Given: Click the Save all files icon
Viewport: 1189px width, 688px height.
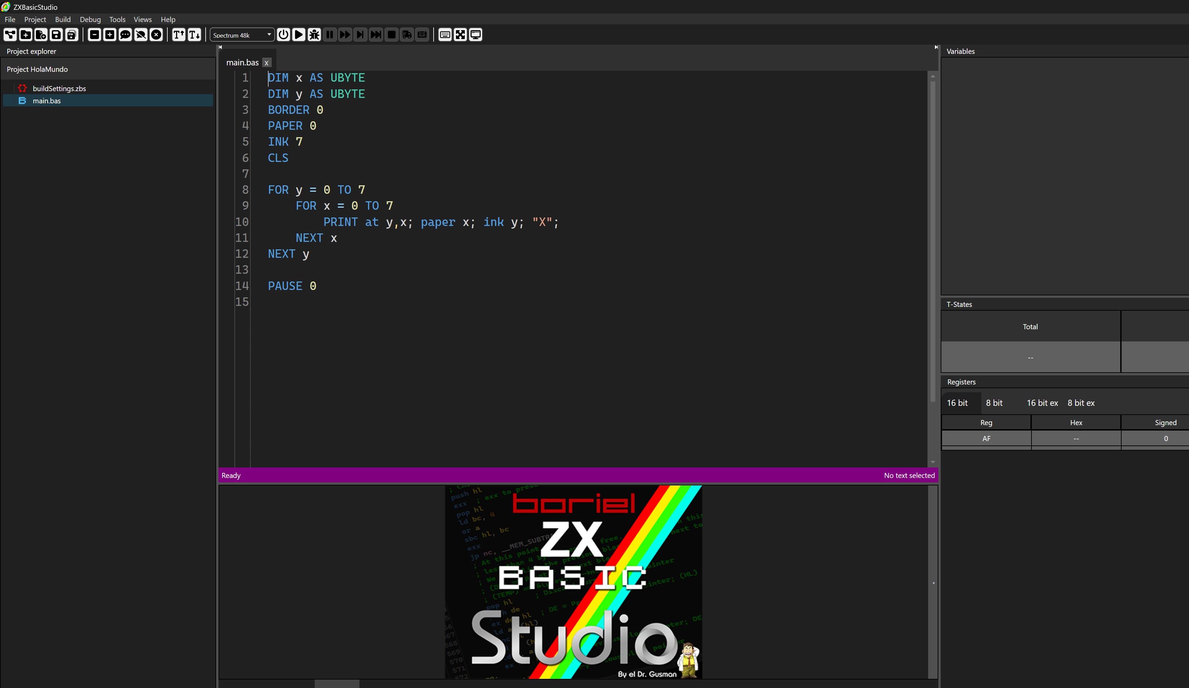Looking at the screenshot, I should tap(71, 35).
